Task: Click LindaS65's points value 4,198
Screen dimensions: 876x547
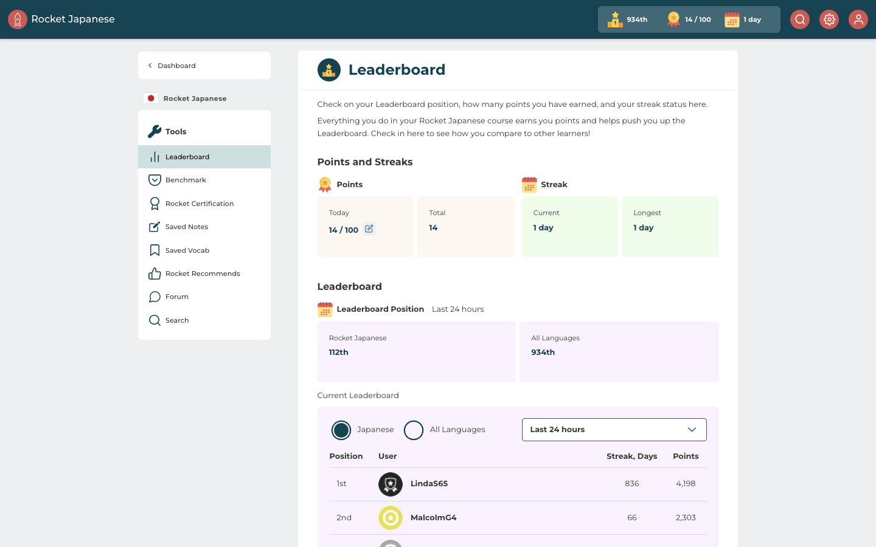Action: coord(686,484)
